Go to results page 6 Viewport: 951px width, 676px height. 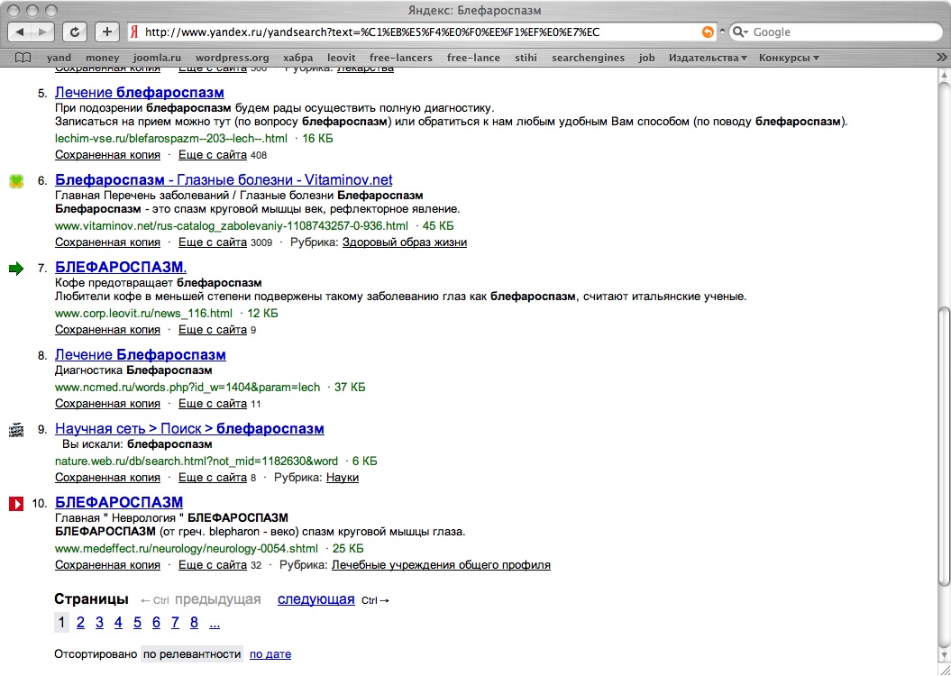tap(156, 623)
